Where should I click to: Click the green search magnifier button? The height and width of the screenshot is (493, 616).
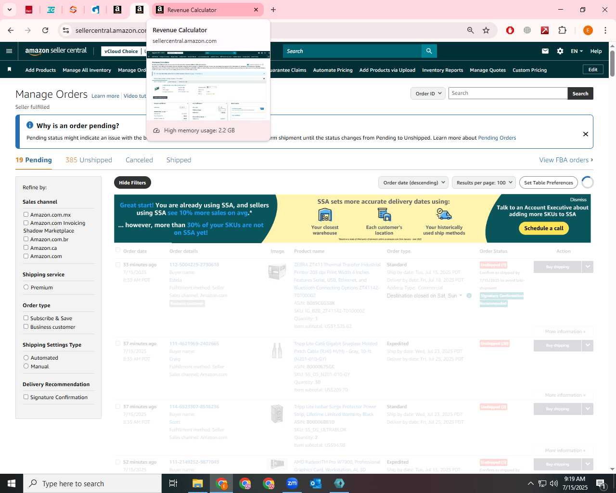pos(429,51)
